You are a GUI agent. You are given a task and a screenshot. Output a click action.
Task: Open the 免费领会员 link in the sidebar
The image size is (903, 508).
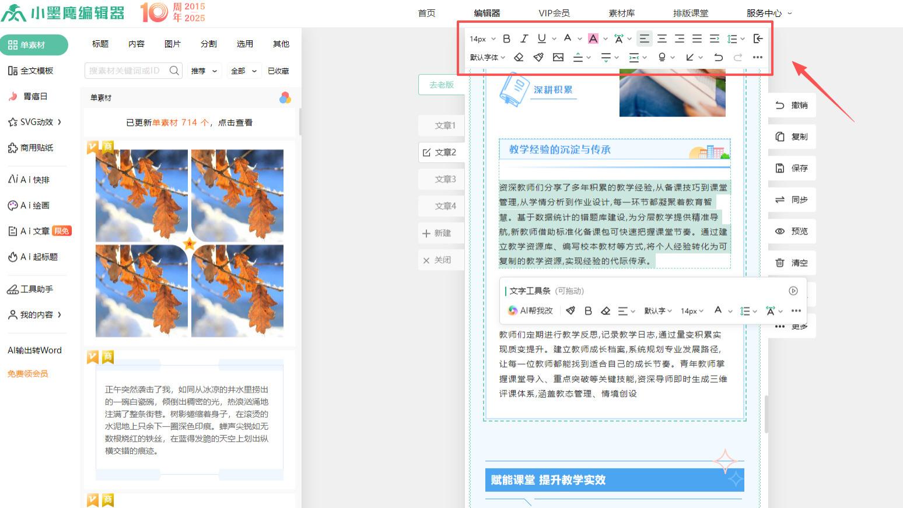(27, 373)
